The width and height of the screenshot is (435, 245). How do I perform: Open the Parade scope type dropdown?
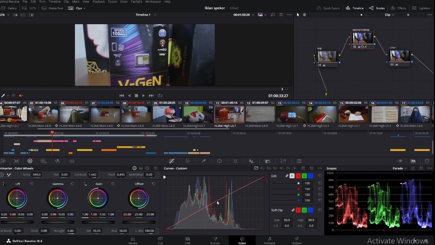click(400, 168)
